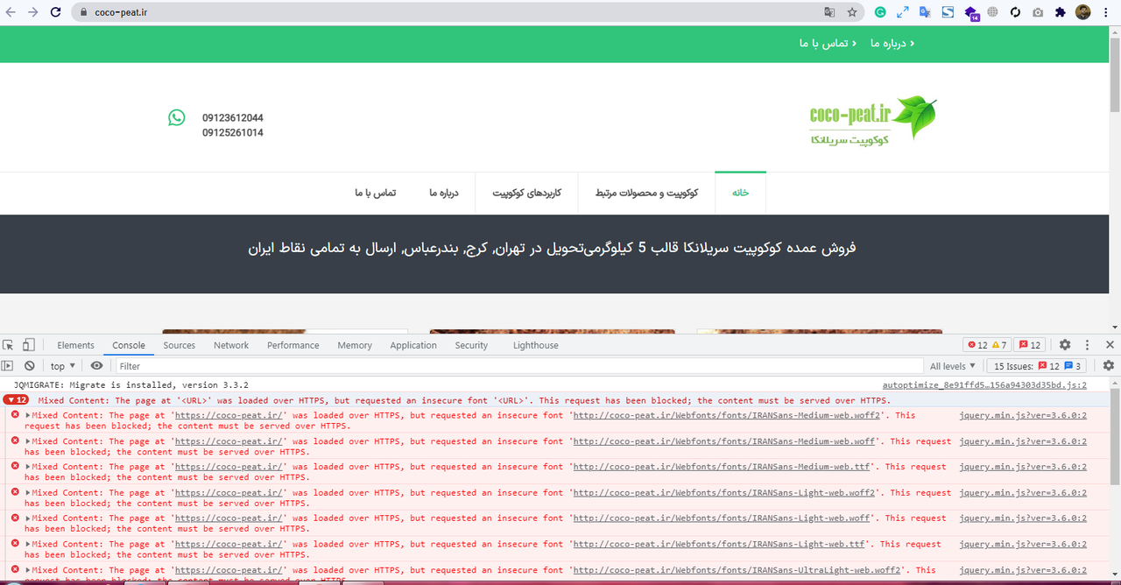
Task: Click the errors and warnings counter 12 / 7
Action: [x=987, y=345]
